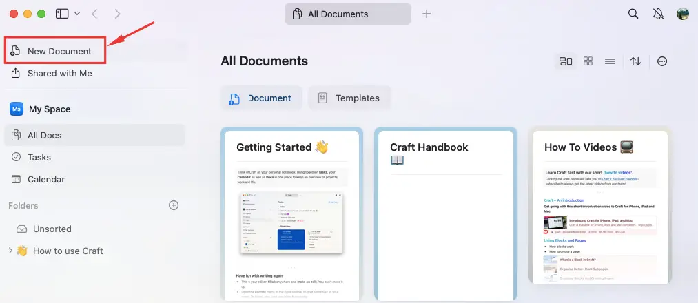Click the Shared with Me share icon
Screen dimensions: 698x303
[x=16, y=73]
